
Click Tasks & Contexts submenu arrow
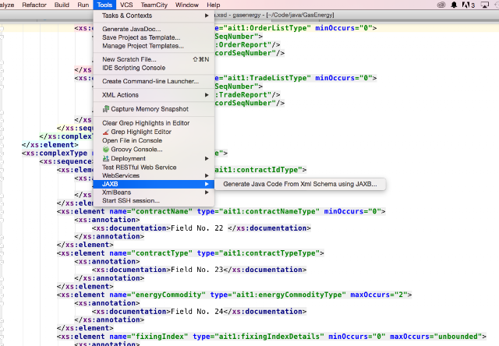207,16
